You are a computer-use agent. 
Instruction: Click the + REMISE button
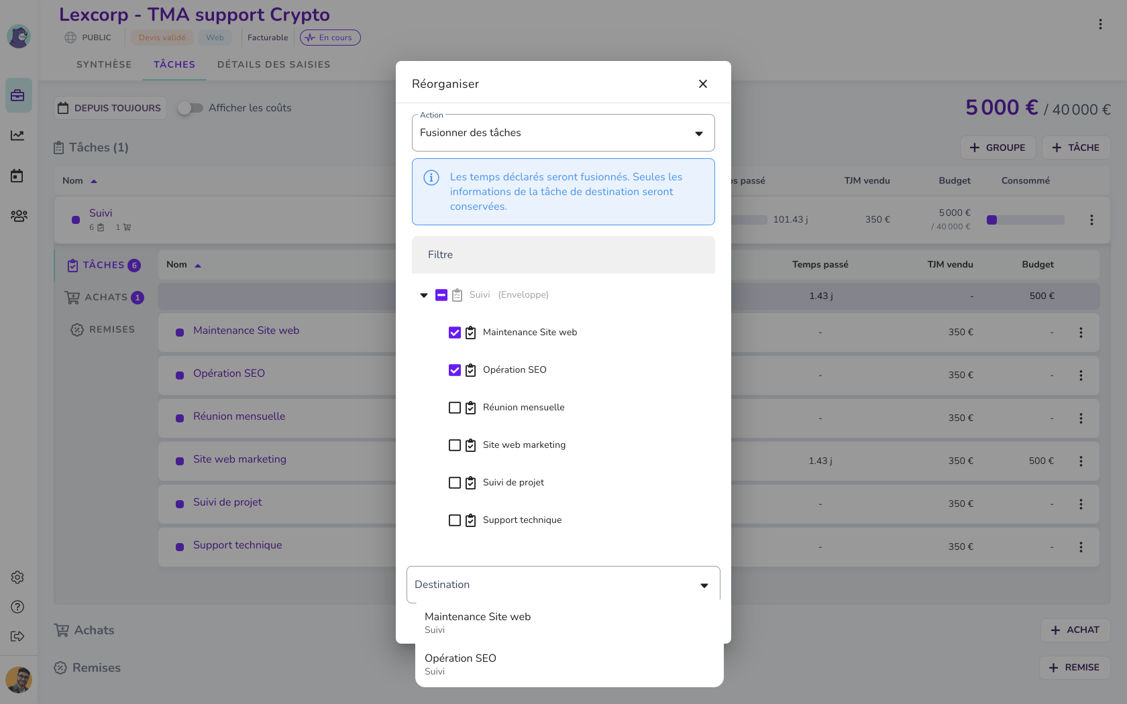click(1075, 668)
